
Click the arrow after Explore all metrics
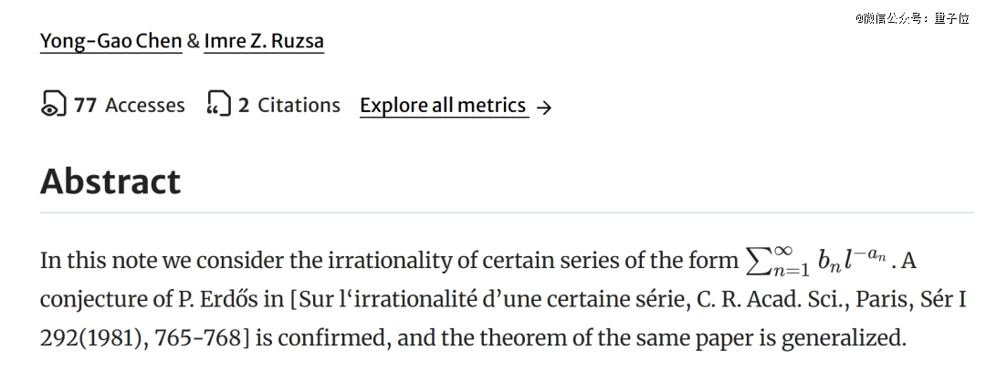[544, 108]
